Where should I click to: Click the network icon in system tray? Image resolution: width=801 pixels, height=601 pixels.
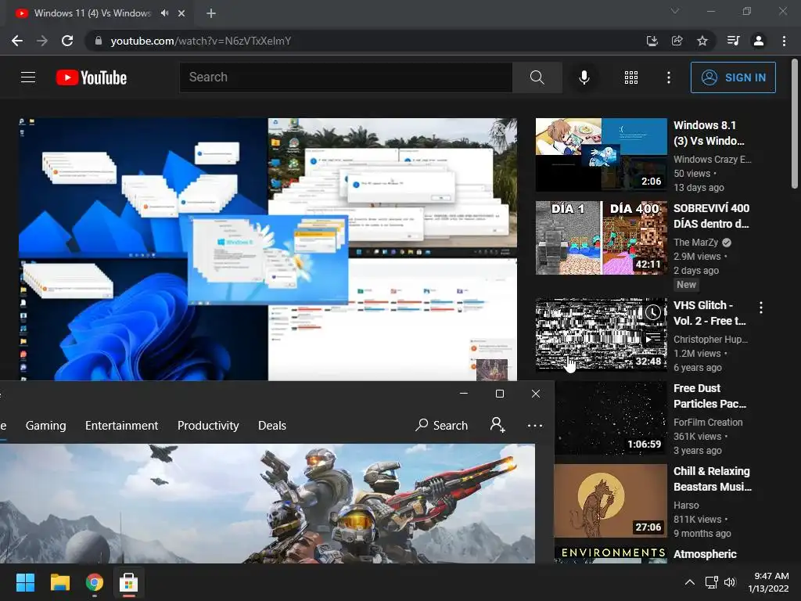point(711,582)
